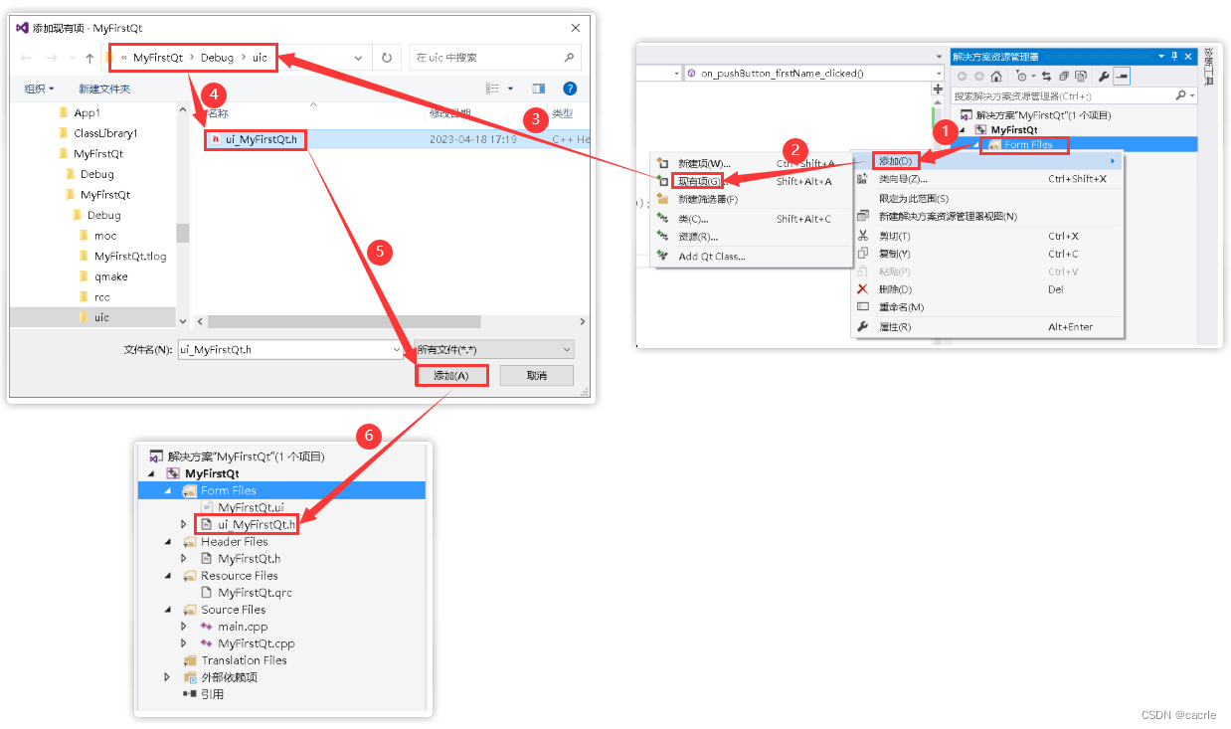Screen dimensions: 1231x729
Task: Choose Add Qt Class from the submenu
Action: point(714,257)
